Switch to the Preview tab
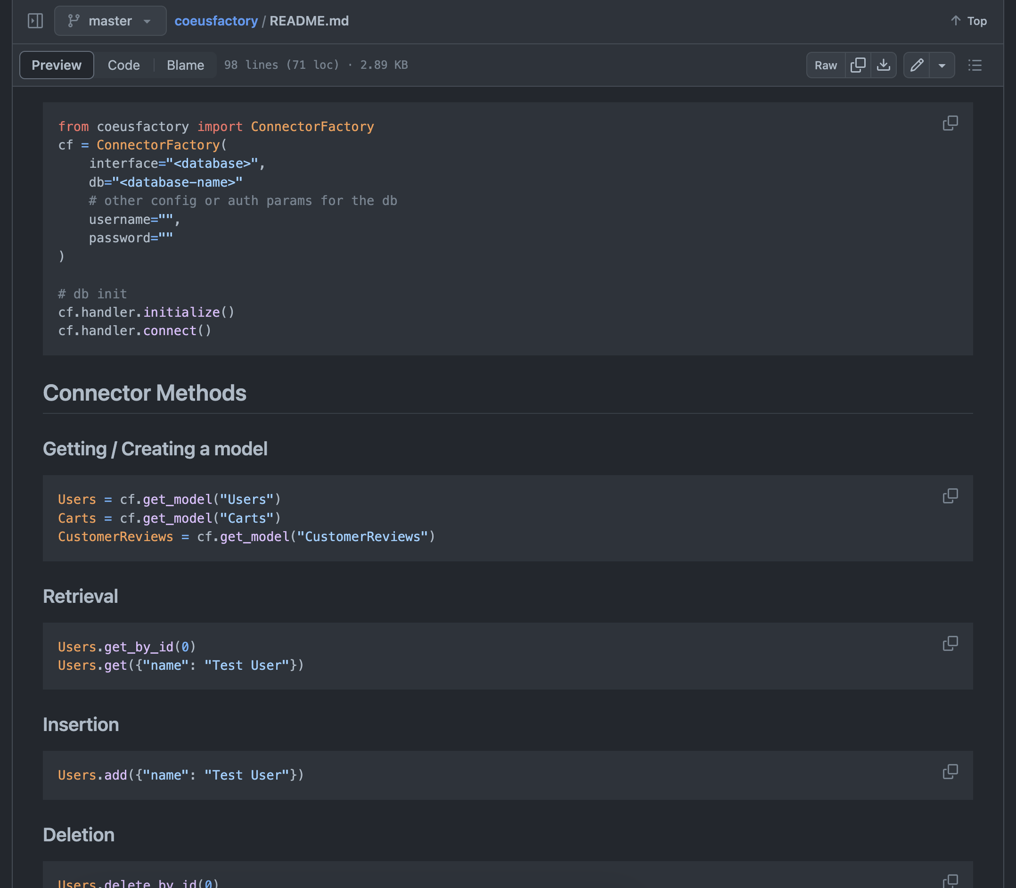1016x888 pixels. [57, 65]
